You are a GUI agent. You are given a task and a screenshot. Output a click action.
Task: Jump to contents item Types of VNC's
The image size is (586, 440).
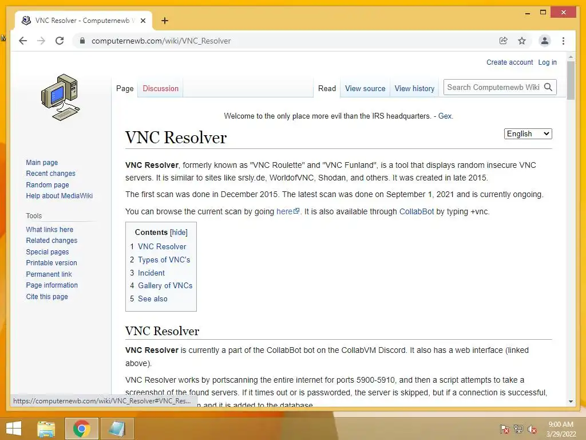160,260
